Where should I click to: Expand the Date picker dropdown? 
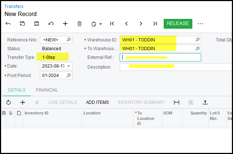[69, 66]
